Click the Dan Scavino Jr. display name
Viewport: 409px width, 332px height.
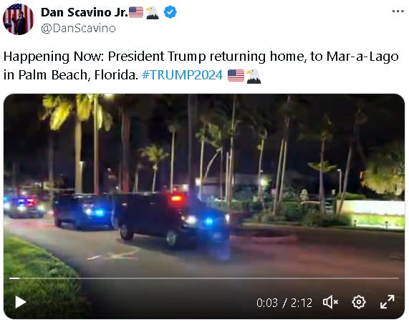click(x=85, y=12)
